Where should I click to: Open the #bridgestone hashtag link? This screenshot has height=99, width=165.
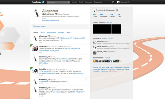point(75,48)
